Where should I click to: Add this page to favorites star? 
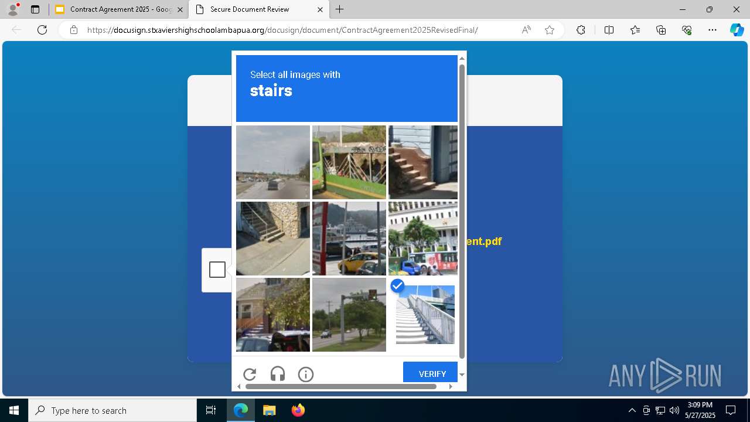[x=550, y=30]
